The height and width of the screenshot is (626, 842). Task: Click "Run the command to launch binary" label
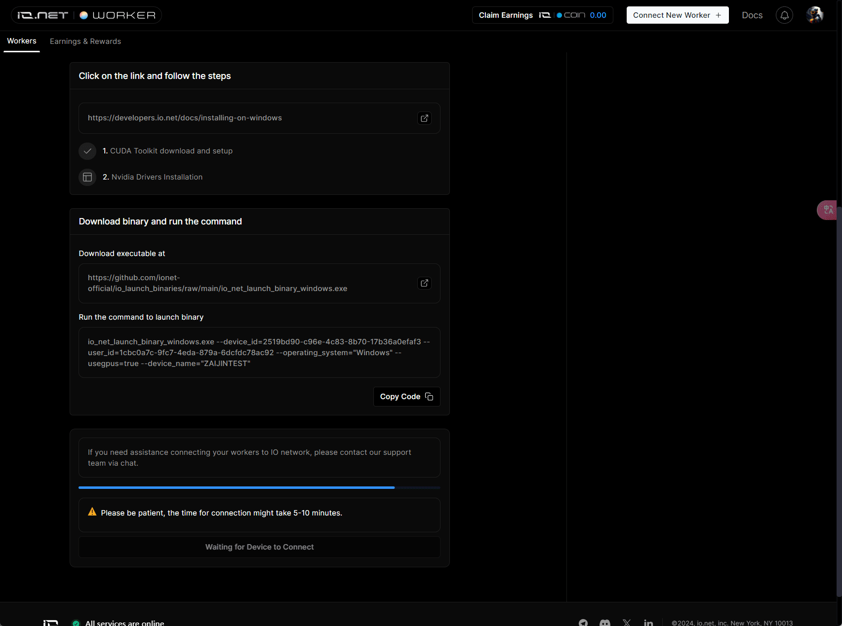click(141, 317)
